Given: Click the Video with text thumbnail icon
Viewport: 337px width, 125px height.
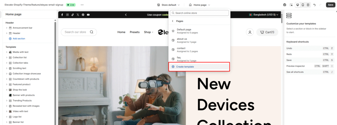Looking at the screenshot, I should (10, 111).
